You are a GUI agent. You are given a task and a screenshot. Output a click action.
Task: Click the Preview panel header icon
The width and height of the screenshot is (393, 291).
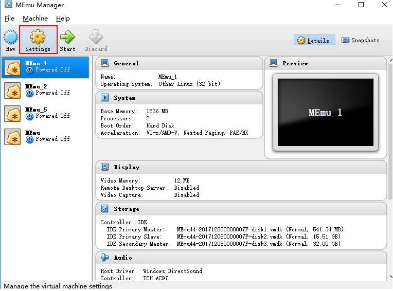coord(274,63)
